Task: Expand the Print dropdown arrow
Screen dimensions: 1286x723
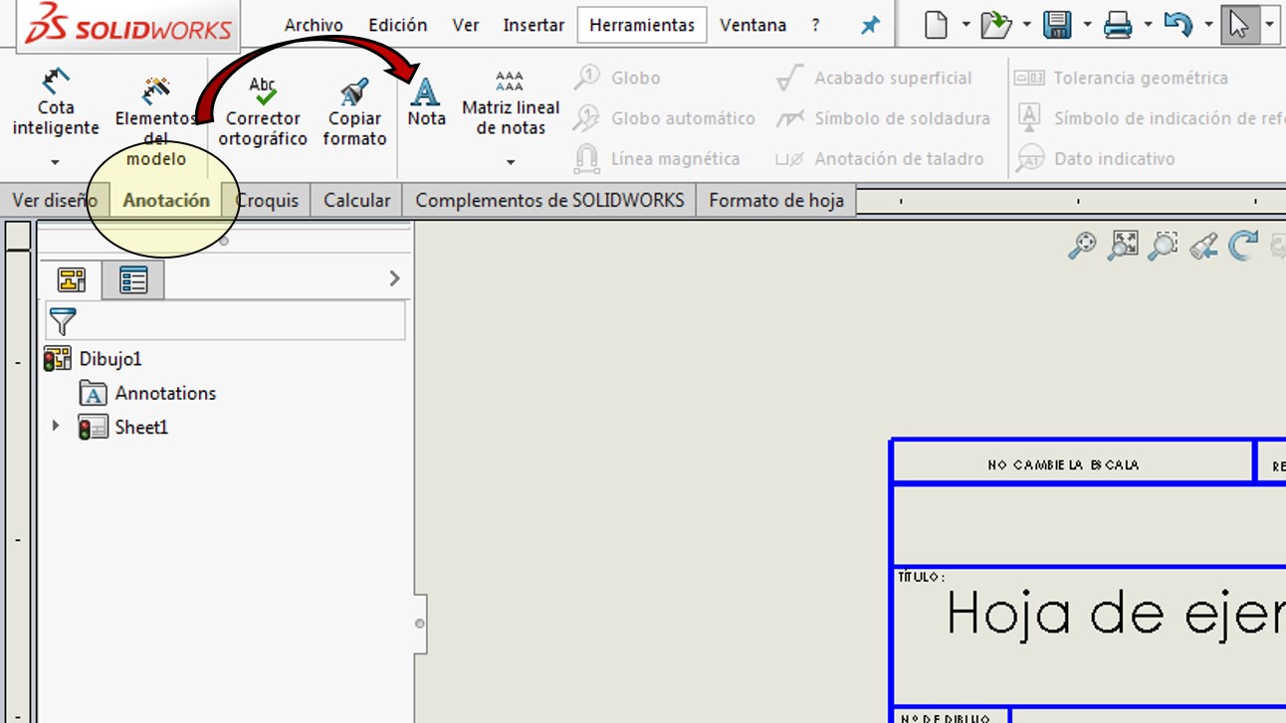Action: [x=1148, y=25]
